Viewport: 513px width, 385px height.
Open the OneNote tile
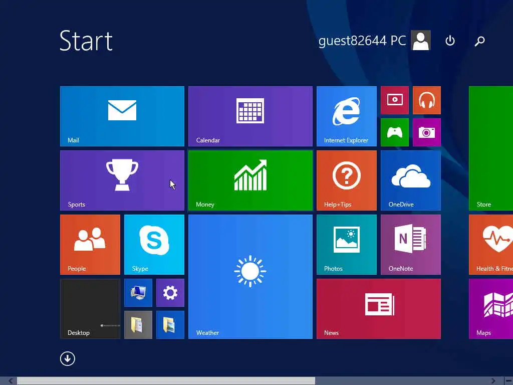[411, 245]
